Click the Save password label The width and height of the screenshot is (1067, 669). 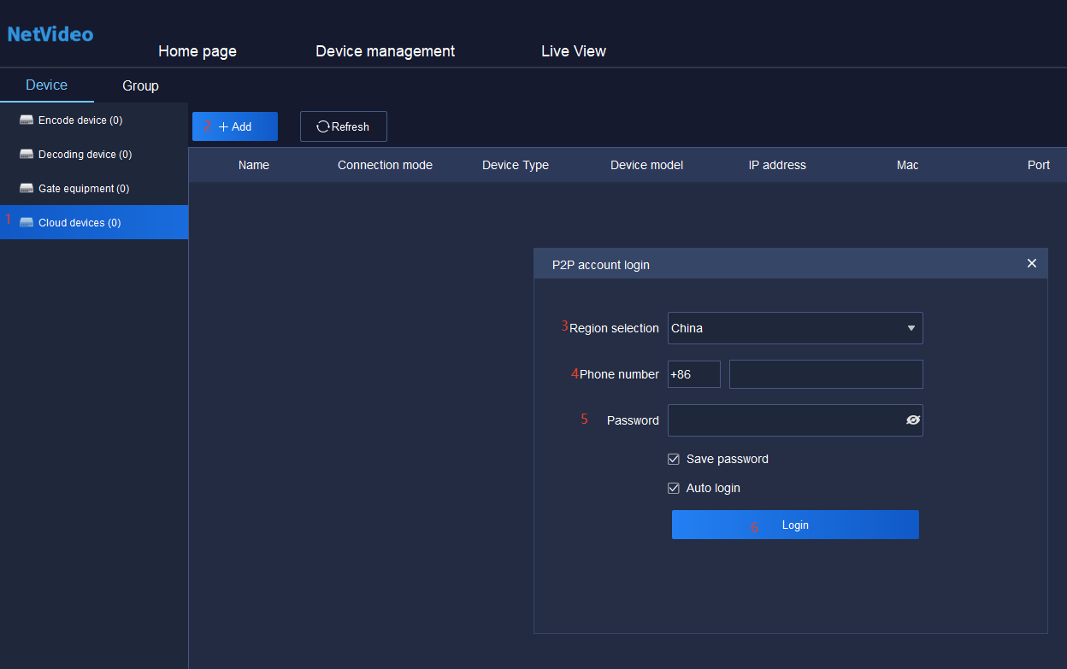tap(728, 459)
